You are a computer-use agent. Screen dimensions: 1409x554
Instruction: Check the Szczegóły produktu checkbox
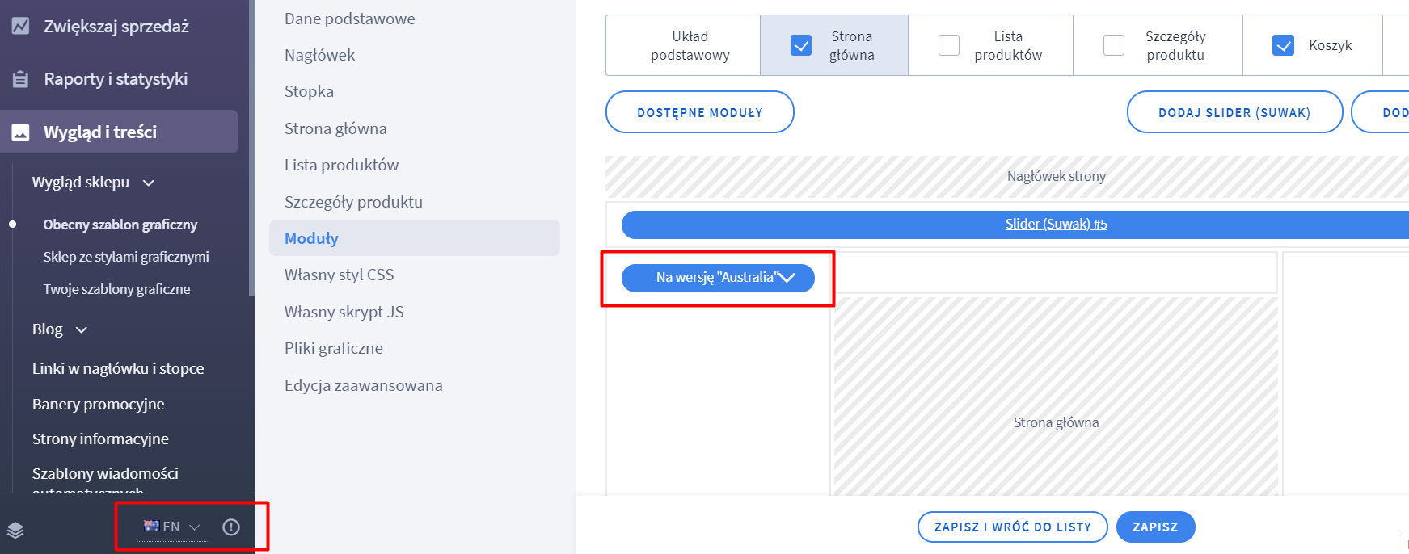[x=1114, y=45]
